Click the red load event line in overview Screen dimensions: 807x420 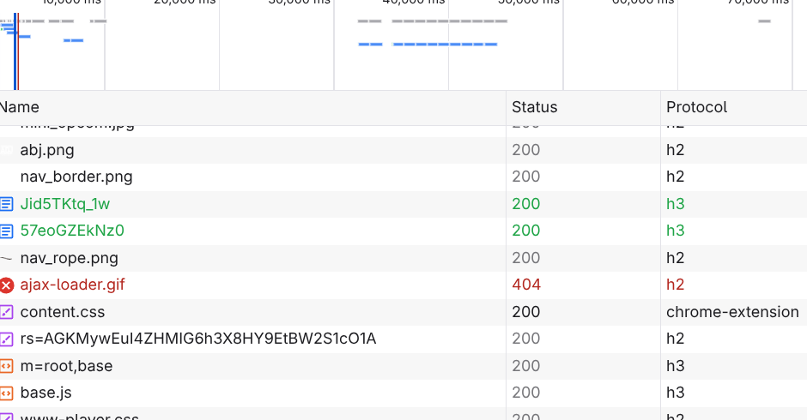(x=18, y=51)
